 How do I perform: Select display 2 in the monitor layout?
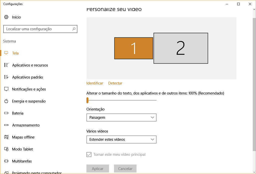[181, 48]
